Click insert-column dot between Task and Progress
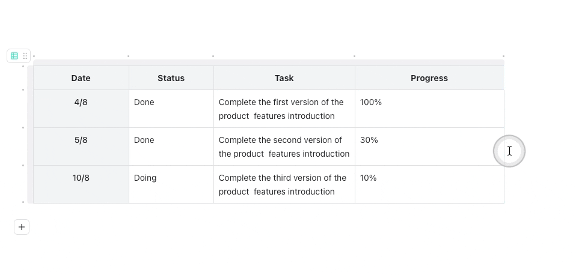This screenshot has height=275, width=576. click(354, 56)
